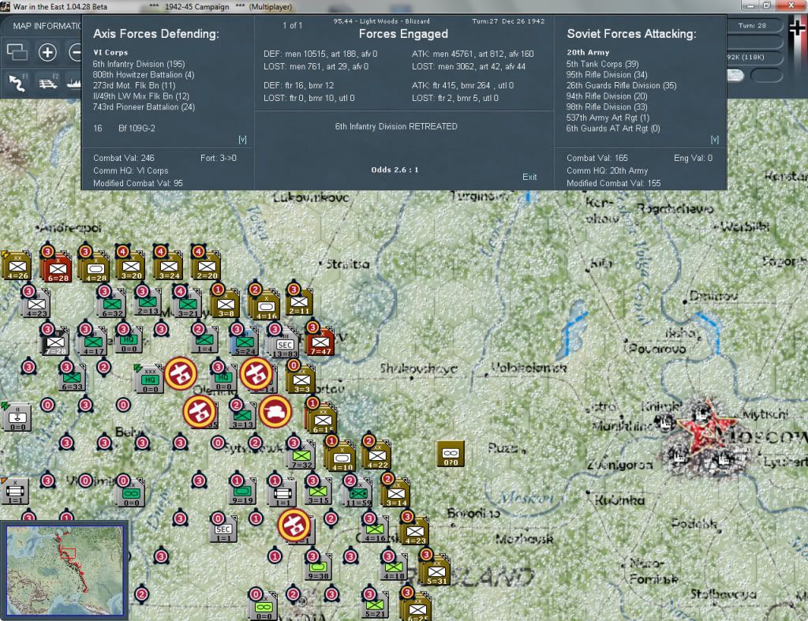Viewport: 808px width, 621px height.
Task: Select the 4=28 motorized counter
Action: coord(95,268)
